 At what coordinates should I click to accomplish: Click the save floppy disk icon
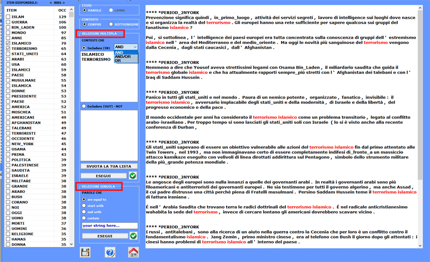85,252
